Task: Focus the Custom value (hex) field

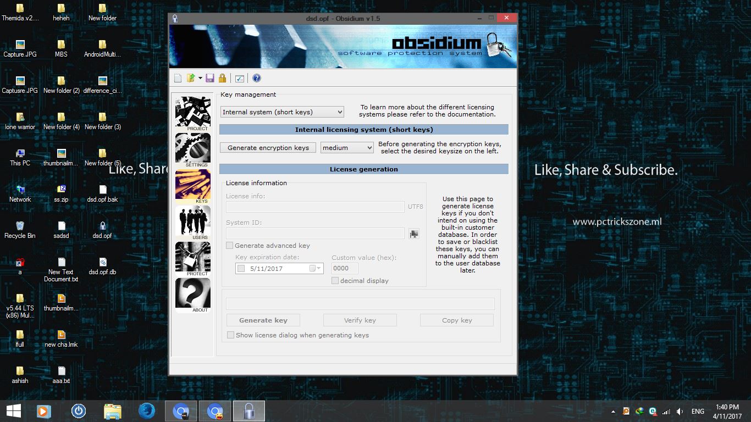Action: pyautogui.click(x=345, y=269)
